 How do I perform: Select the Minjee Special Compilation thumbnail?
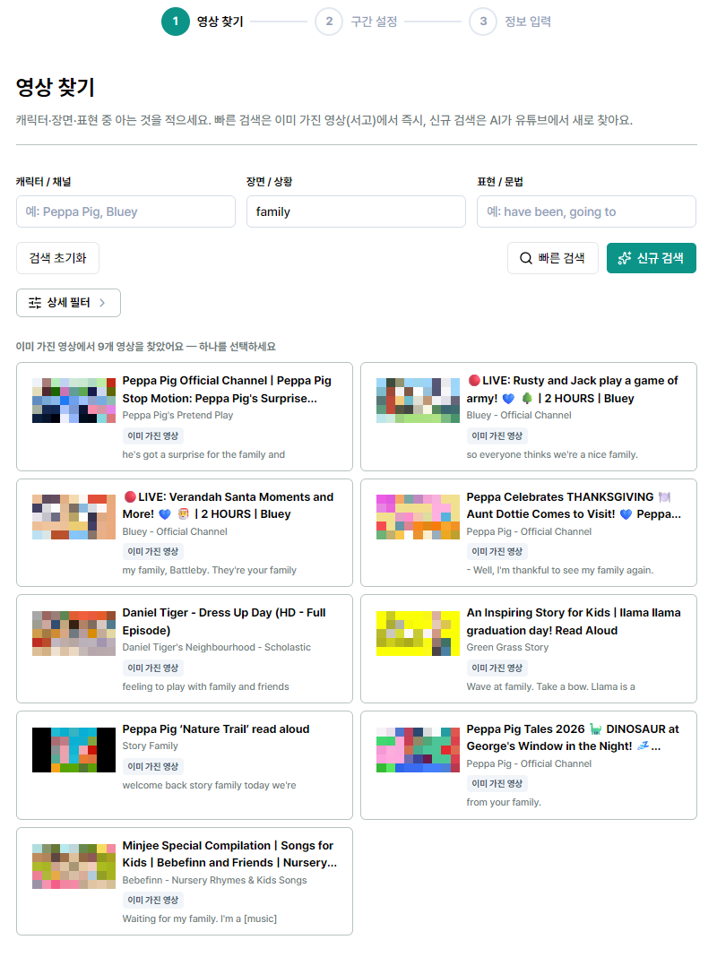point(73,866)
